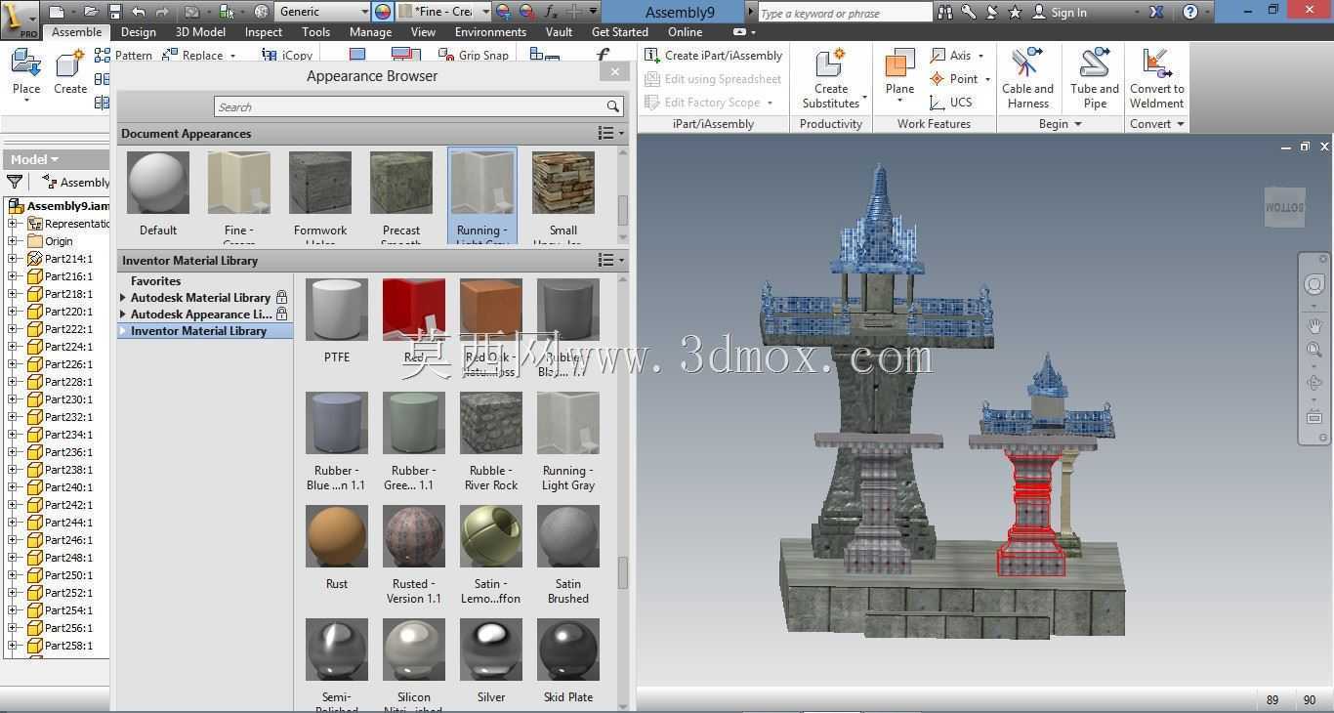Viewport: 1334px width, 713px height.
Task: Click the fx Parameters icon in quick toolbar
Action: pyautogui.click(x=550, y=12)
